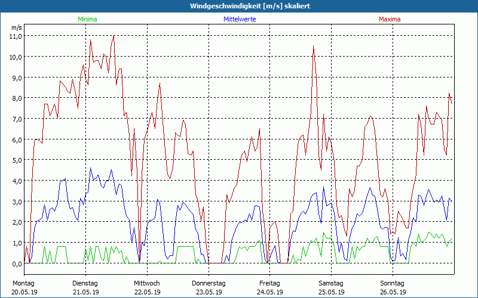Select the Dienstag day label
The image size is (478, 298).
point(85,283)
